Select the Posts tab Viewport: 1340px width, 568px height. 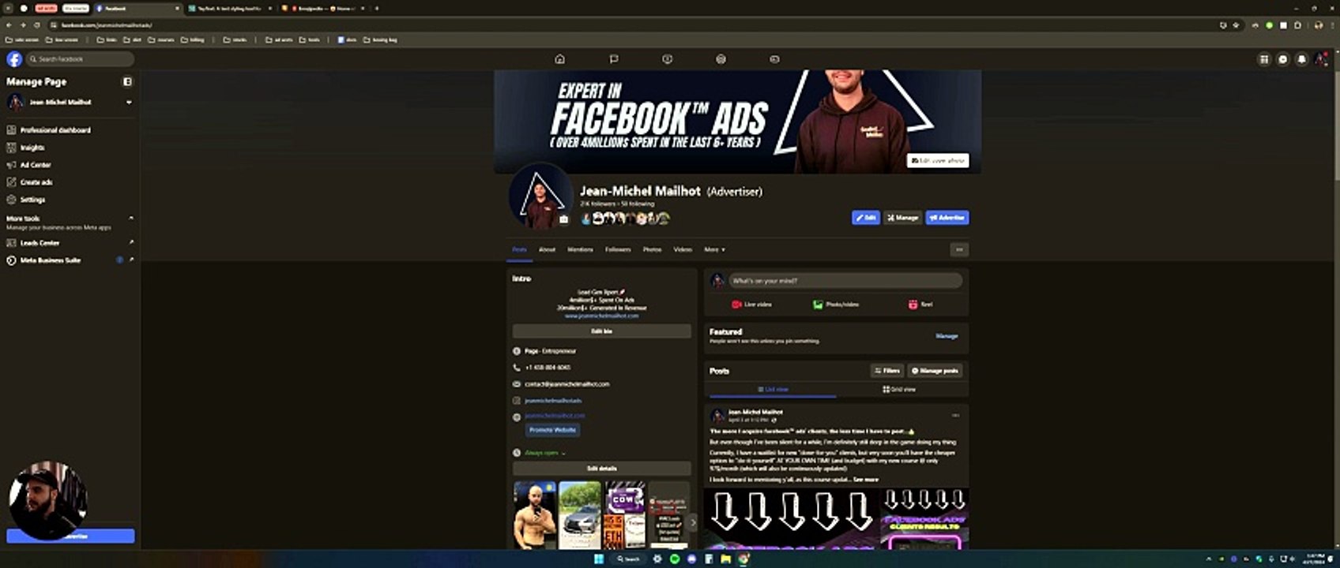[x=519, y=249]
